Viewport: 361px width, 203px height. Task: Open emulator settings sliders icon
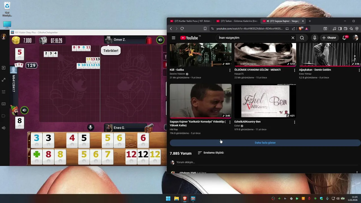point(4,92)
